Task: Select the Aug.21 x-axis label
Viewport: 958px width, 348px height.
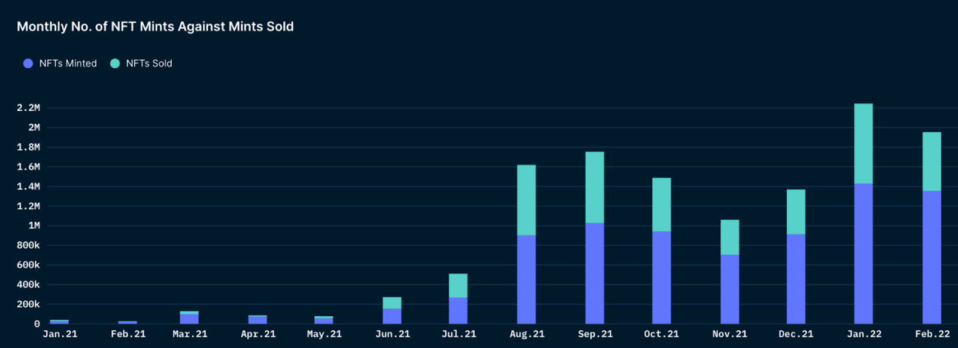Action: 527,334
